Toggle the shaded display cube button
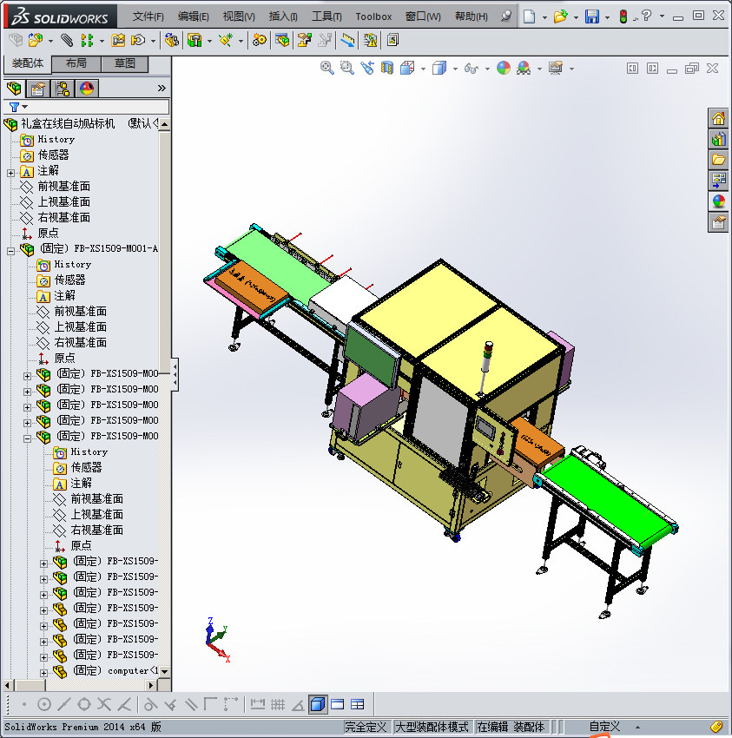732x738 pixels. click(318, 705)
